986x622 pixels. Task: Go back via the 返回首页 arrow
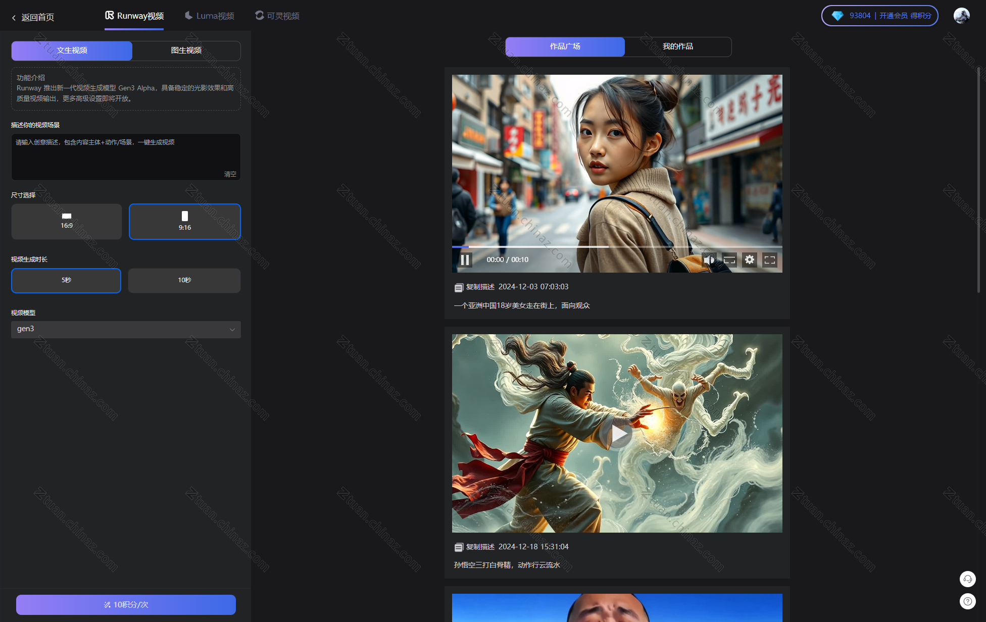(x=33, y=17)
